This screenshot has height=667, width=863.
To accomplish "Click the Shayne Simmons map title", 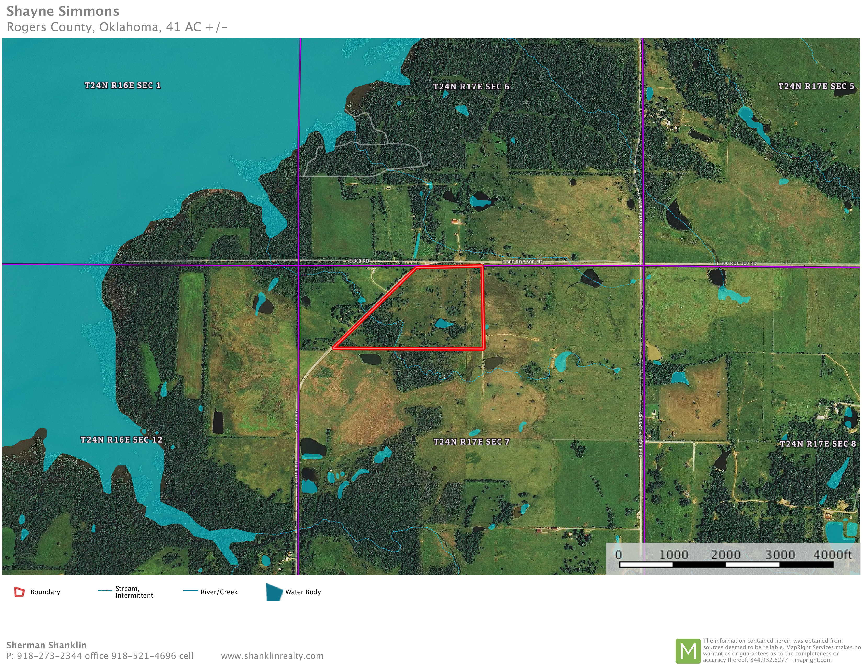I will click(63, 11).
